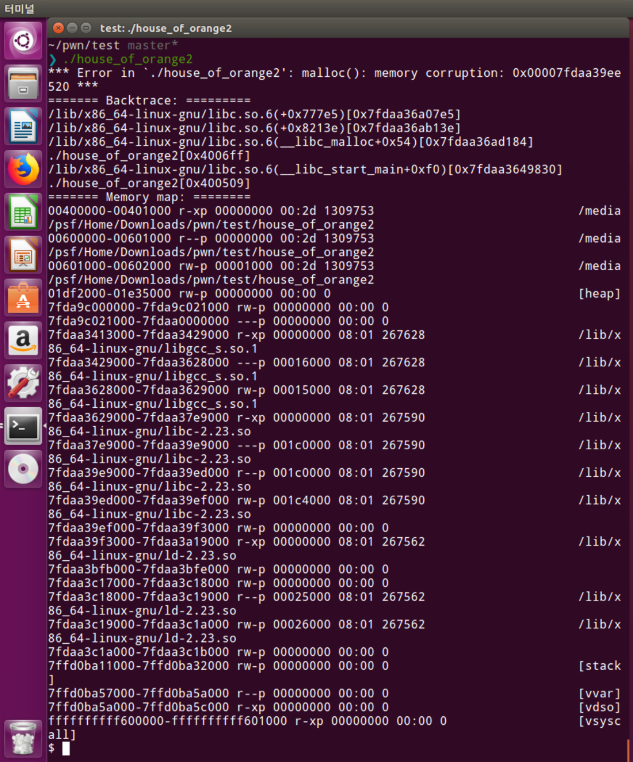Click the 'libc.so.6(+0x8213e)' backtrace line

click(255, 128)
